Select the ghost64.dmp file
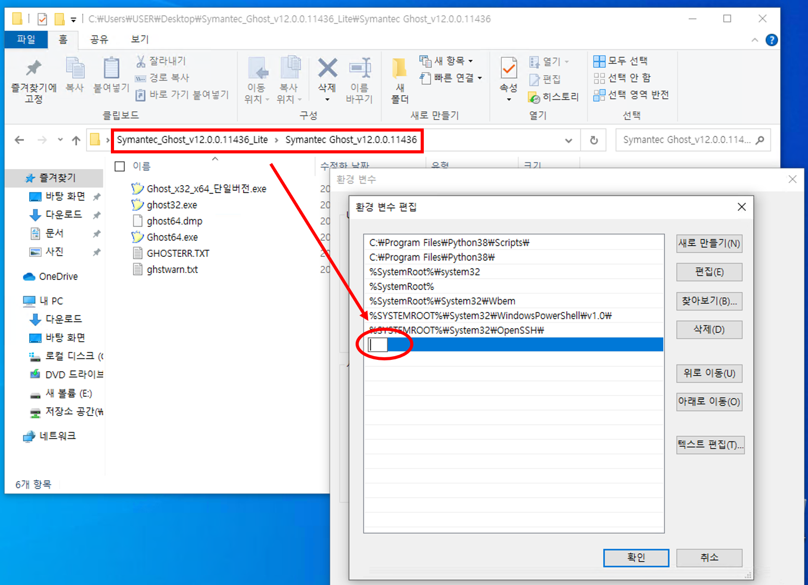Image resolution: width=808 pixels, height=585 pixels. [x=168, y=221]
